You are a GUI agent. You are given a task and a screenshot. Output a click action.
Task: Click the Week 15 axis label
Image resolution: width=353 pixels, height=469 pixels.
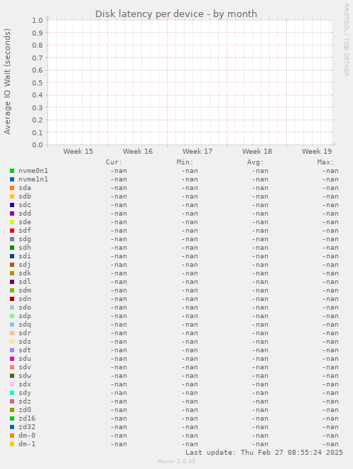[78, 152]
